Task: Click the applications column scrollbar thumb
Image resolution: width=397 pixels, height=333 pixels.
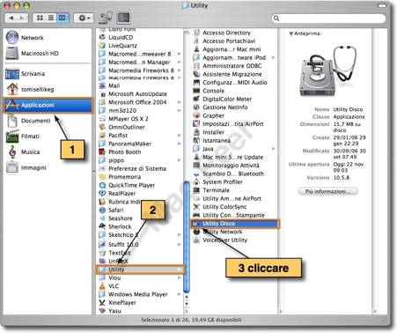Action: pyautogui.click(x=187, y=236)
